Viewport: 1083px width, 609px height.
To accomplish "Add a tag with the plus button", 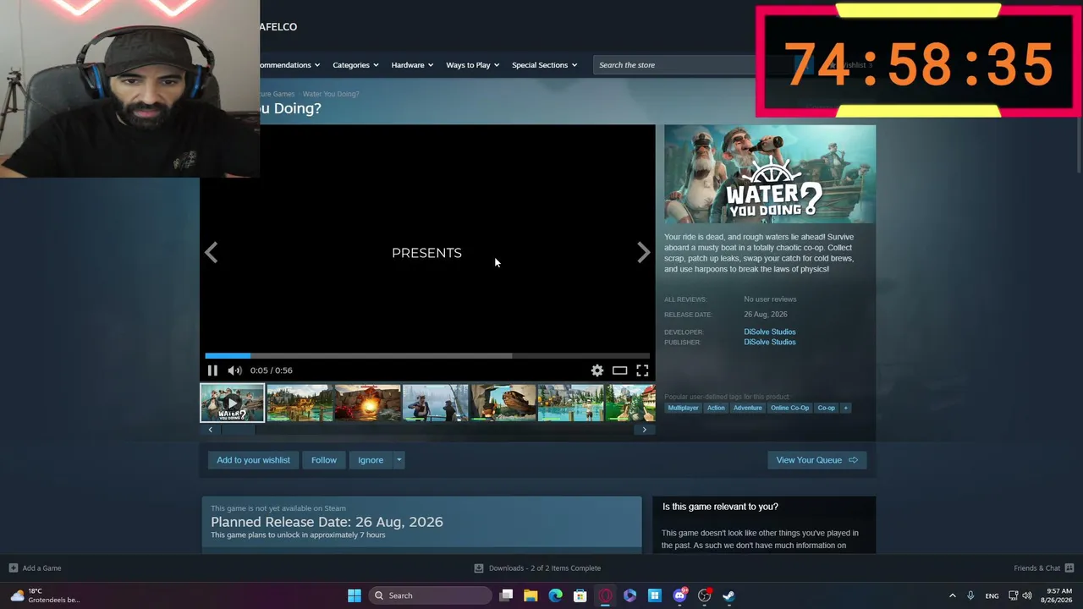I will tap(845, 408).
